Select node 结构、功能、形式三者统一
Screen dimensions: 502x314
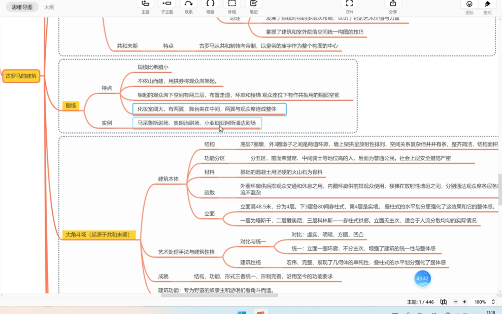point(263,276)
